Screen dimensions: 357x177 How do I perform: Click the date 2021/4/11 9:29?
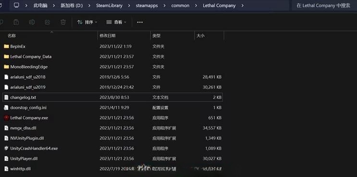pyautogui.click(x=114, y=108)
